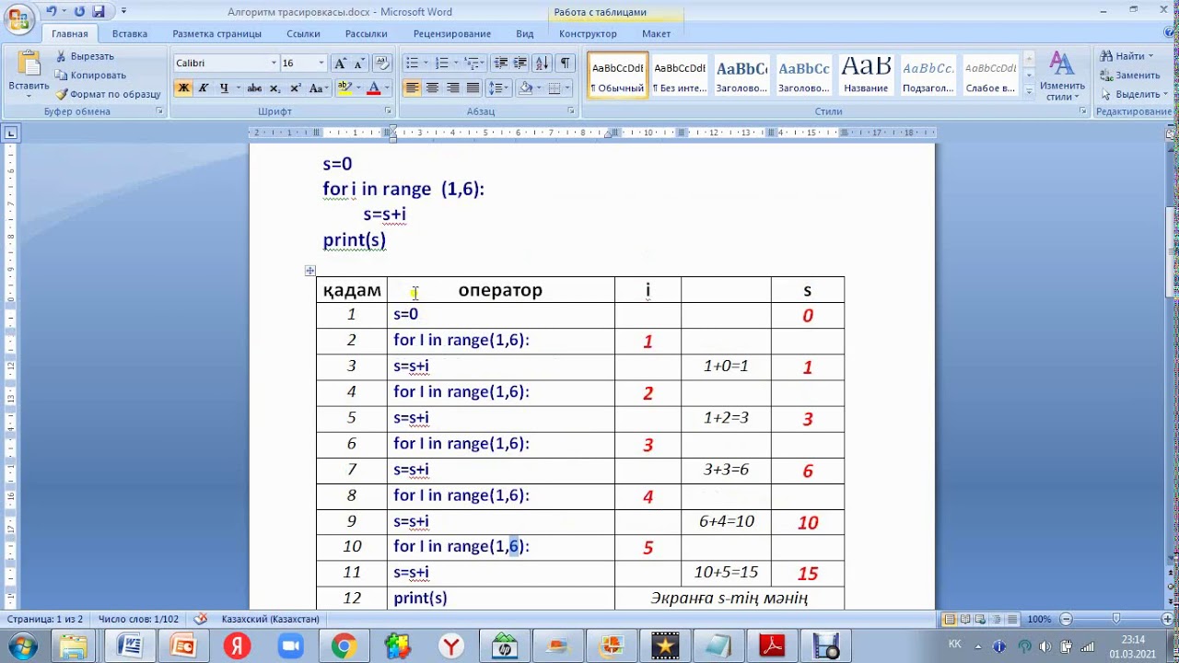The image size is (1179, 663).
Task: Sort text with the A-Z sort button
Action: point(542,63)
